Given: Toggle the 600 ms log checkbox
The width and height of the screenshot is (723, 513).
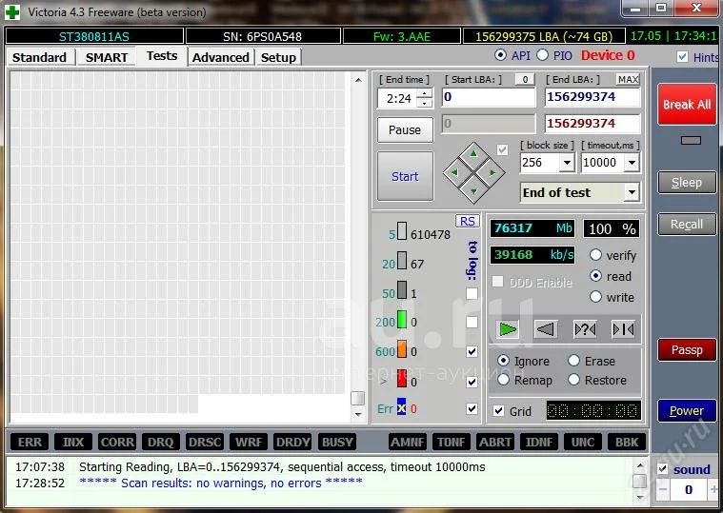Looking at the screenshot, I should (472, 352).
